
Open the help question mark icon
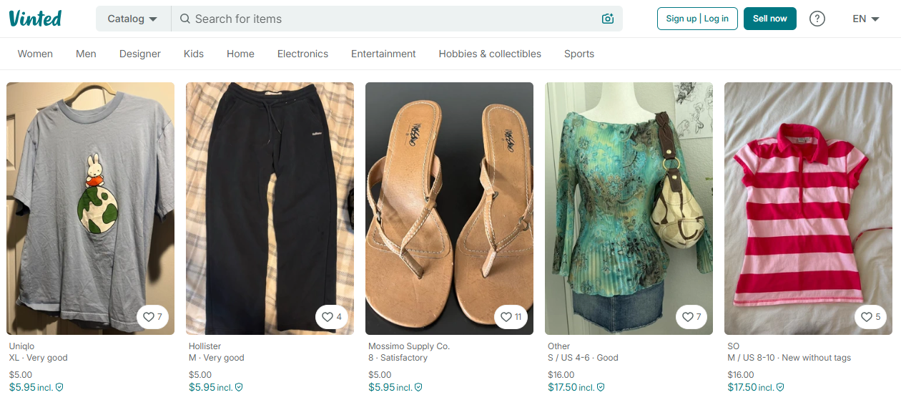817,19
